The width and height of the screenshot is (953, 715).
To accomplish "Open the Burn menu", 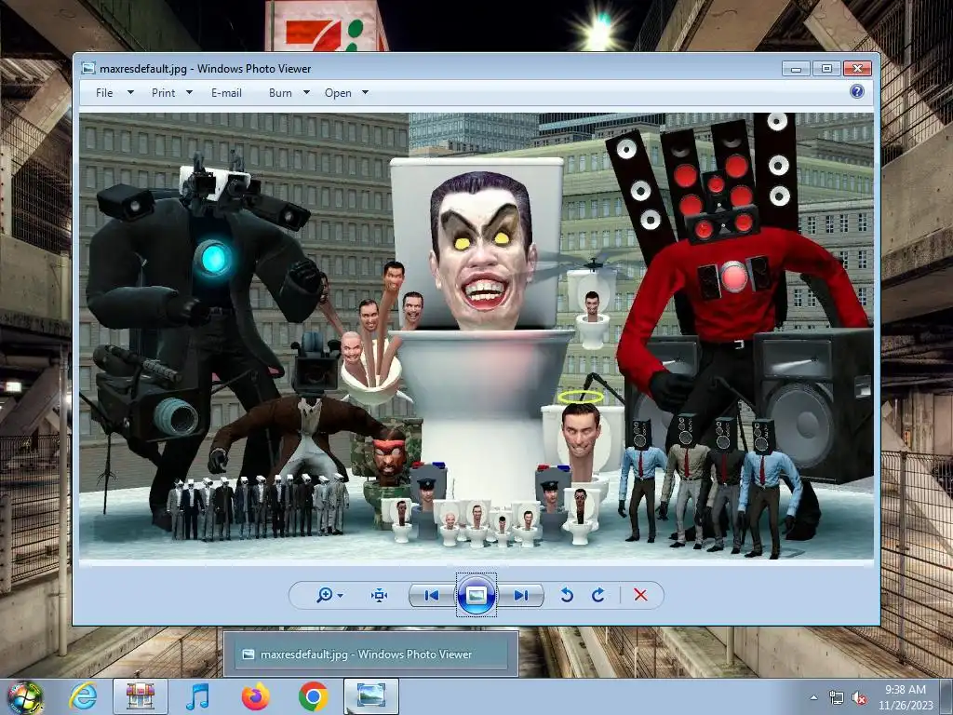I will pyautogui.click(x=280, y=92).
